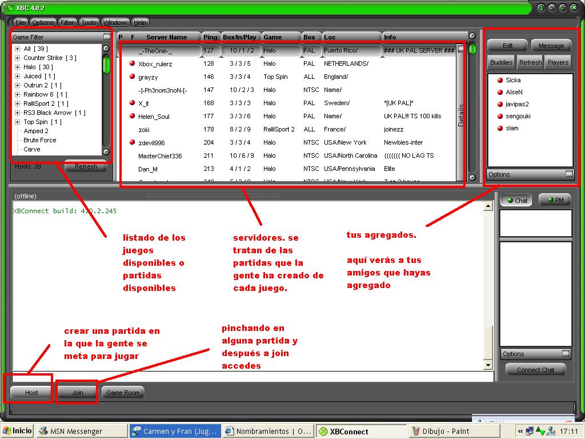585x439 pixels.
Task: Open the Chat tab
Action: pos(516,200)
